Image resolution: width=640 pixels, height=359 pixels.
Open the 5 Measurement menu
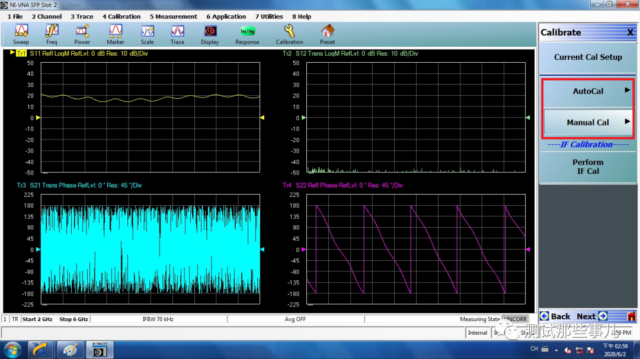173,17
